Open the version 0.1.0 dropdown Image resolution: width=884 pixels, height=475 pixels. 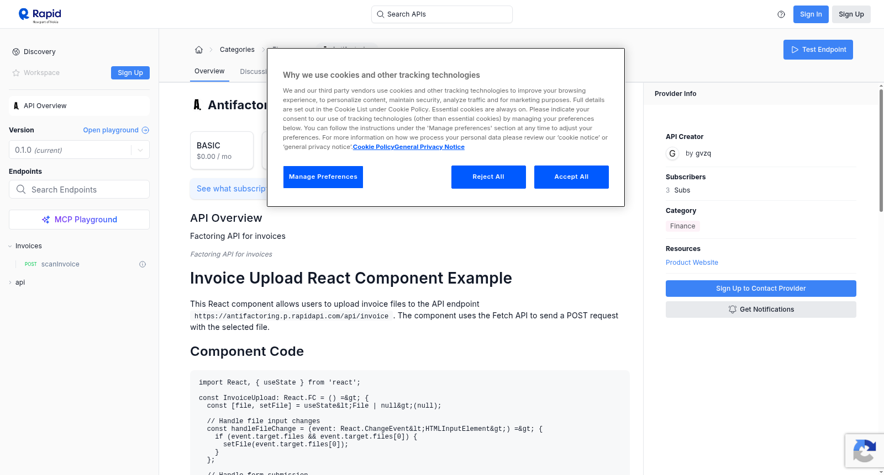[x=79, y=150]
